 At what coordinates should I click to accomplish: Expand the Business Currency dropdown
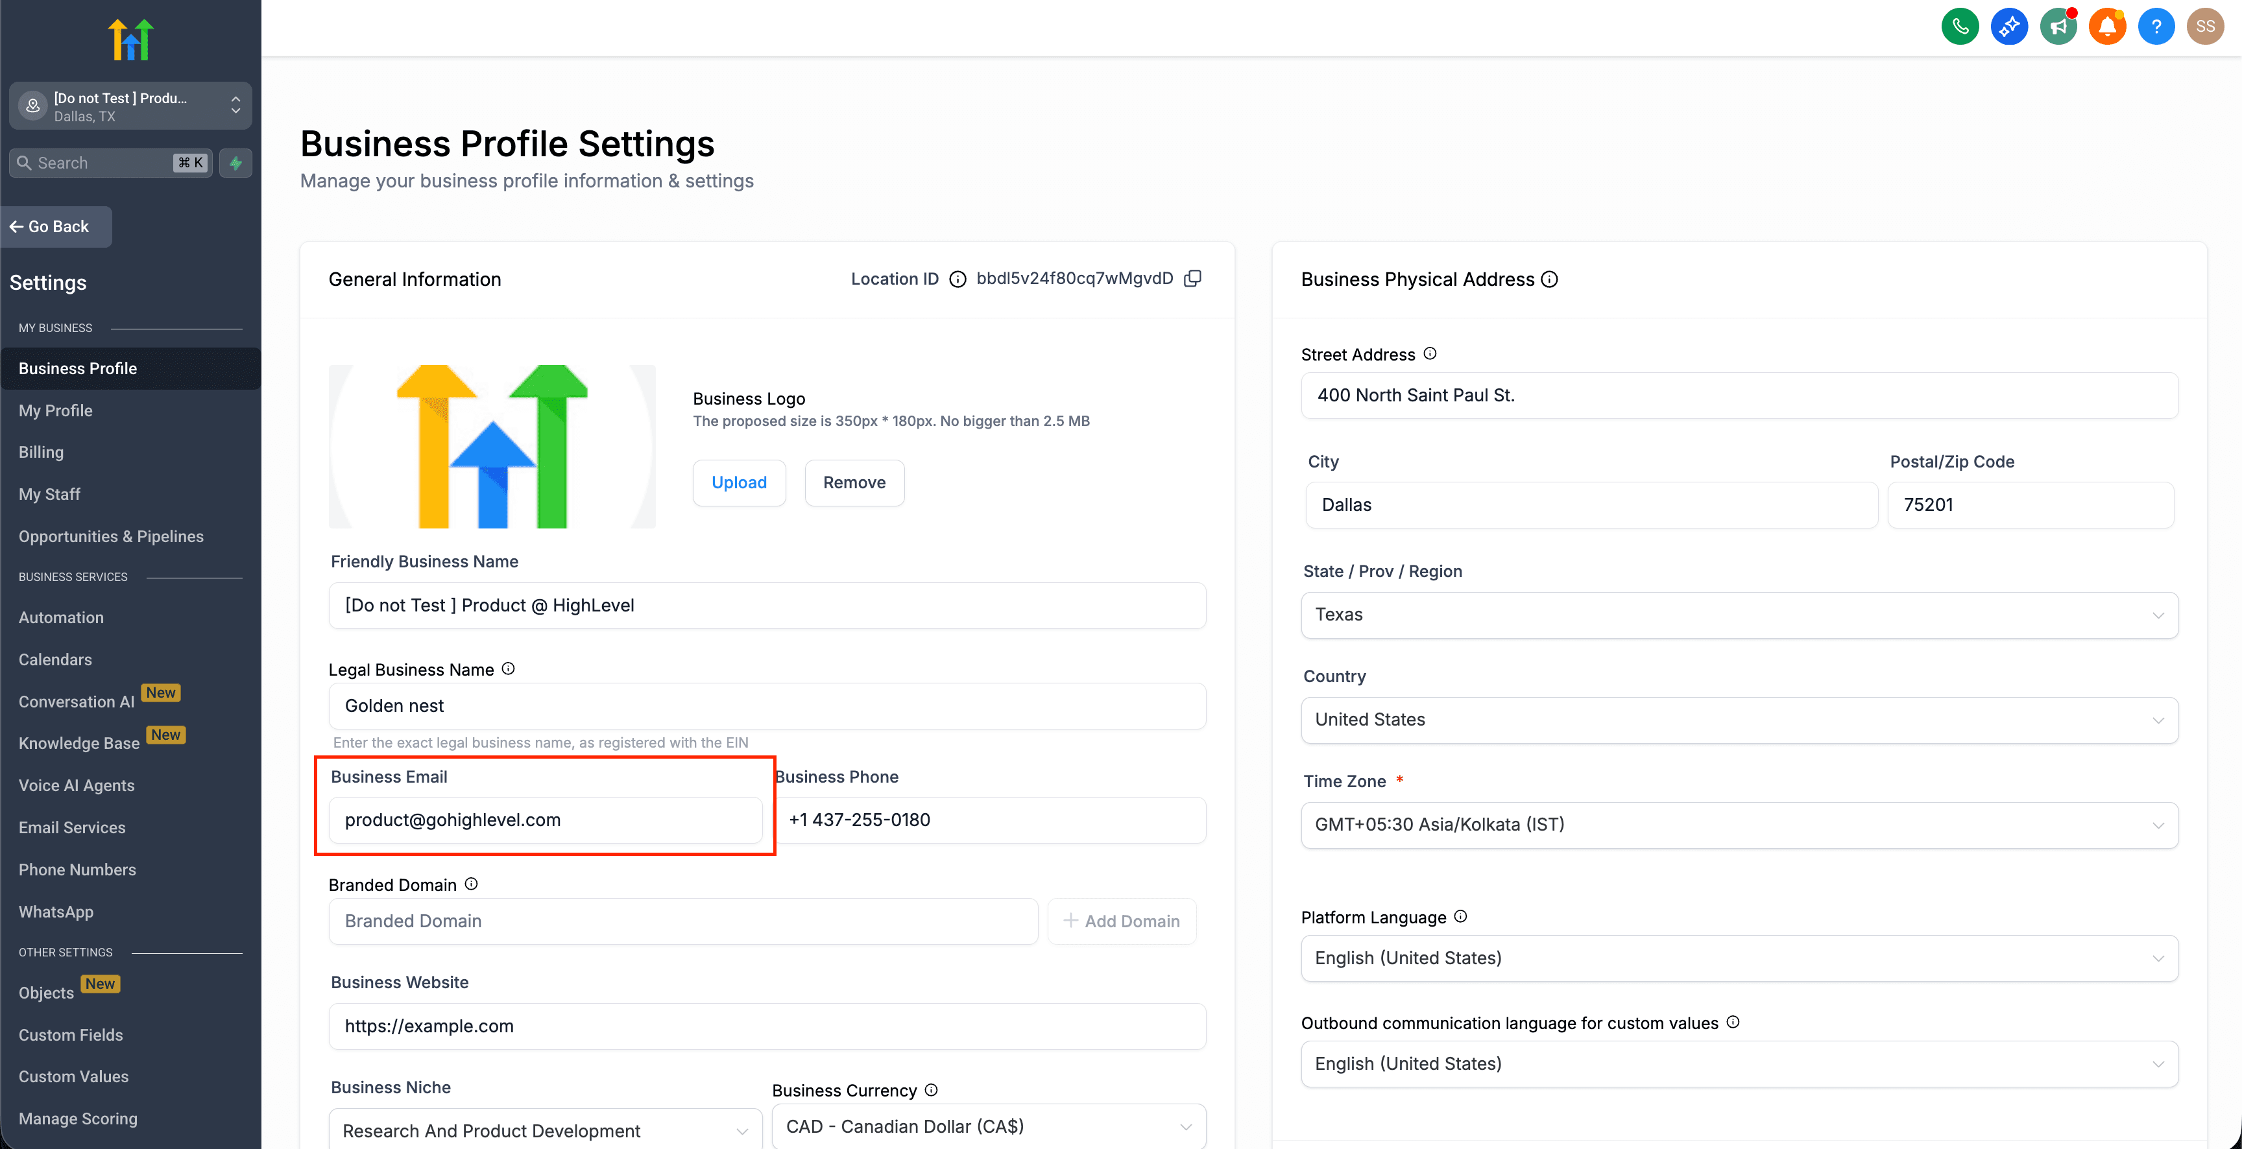(1185, 1126)
